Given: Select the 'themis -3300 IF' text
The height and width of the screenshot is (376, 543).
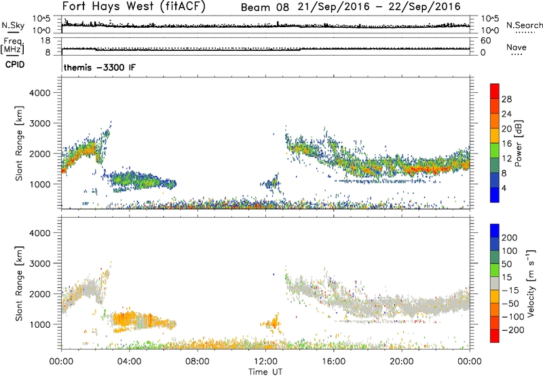Looking at the screenshot, I should (100, 67).
